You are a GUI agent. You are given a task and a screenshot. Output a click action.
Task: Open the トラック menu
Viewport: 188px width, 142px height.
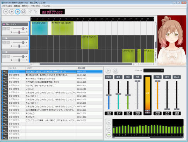pos(35,6)
